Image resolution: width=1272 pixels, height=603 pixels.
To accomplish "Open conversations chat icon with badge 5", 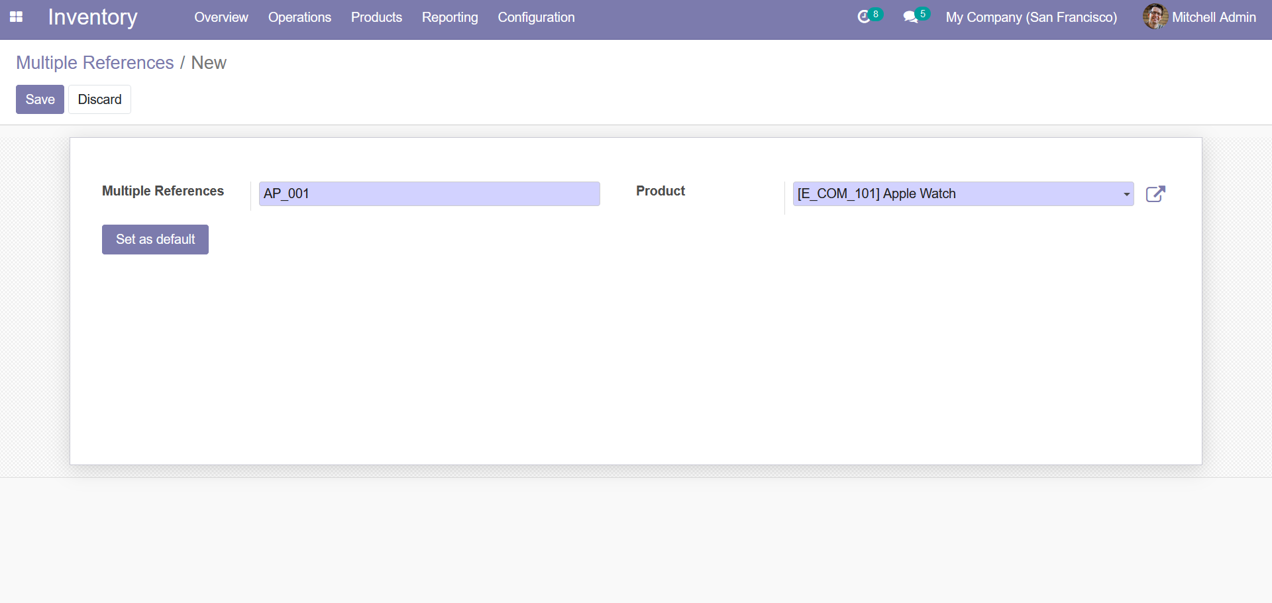I will pos(916,17).
